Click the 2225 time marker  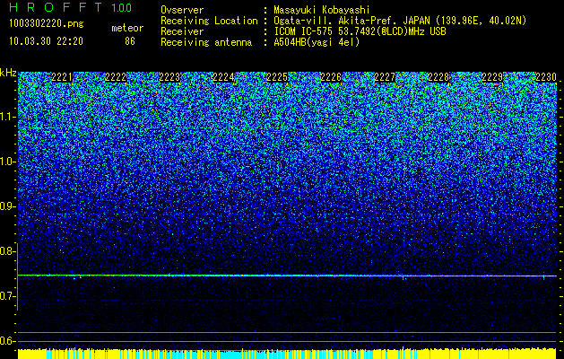tap(277, 77)
